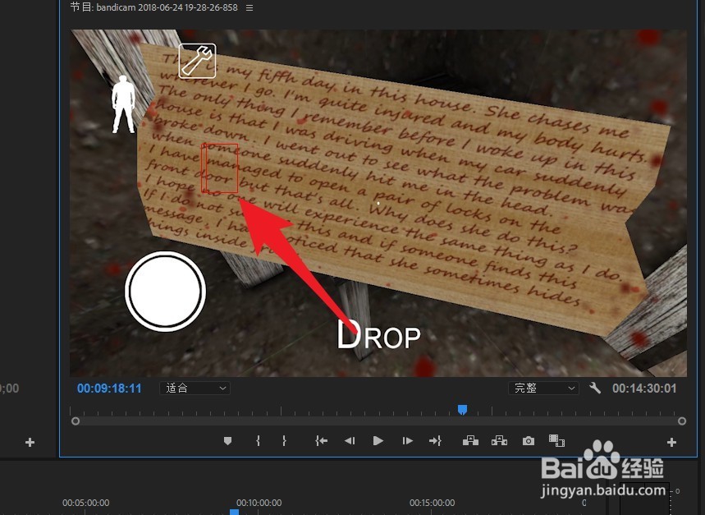
Task: Click the Mark In button
Action: pos(258,441)
